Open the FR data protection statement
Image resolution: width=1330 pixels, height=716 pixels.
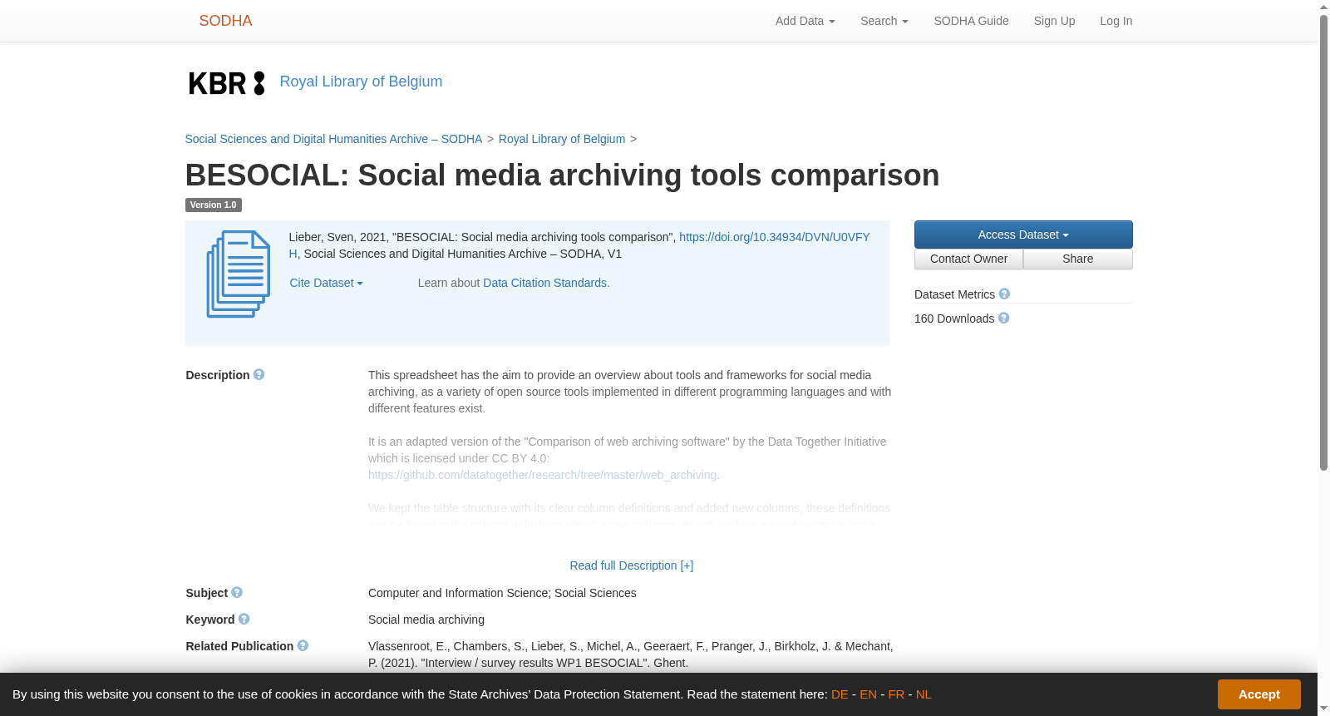click(x=896, y=694)
